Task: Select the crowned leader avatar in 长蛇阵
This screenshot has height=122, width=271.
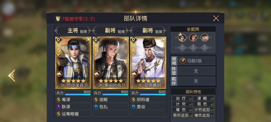Action: (182, 38)
